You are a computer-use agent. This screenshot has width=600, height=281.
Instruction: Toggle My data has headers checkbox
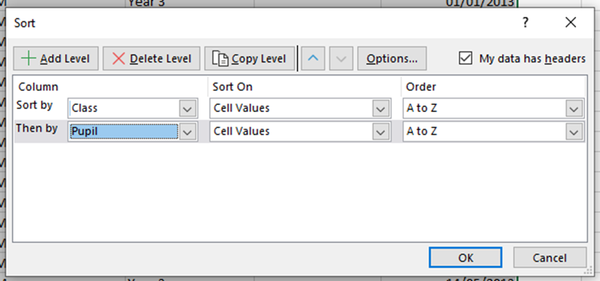coord(465,59)
